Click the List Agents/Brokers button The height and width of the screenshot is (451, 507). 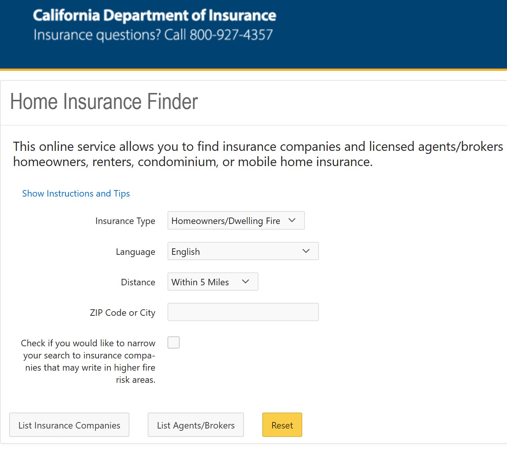pyautogui.click(x=196, y=425)
